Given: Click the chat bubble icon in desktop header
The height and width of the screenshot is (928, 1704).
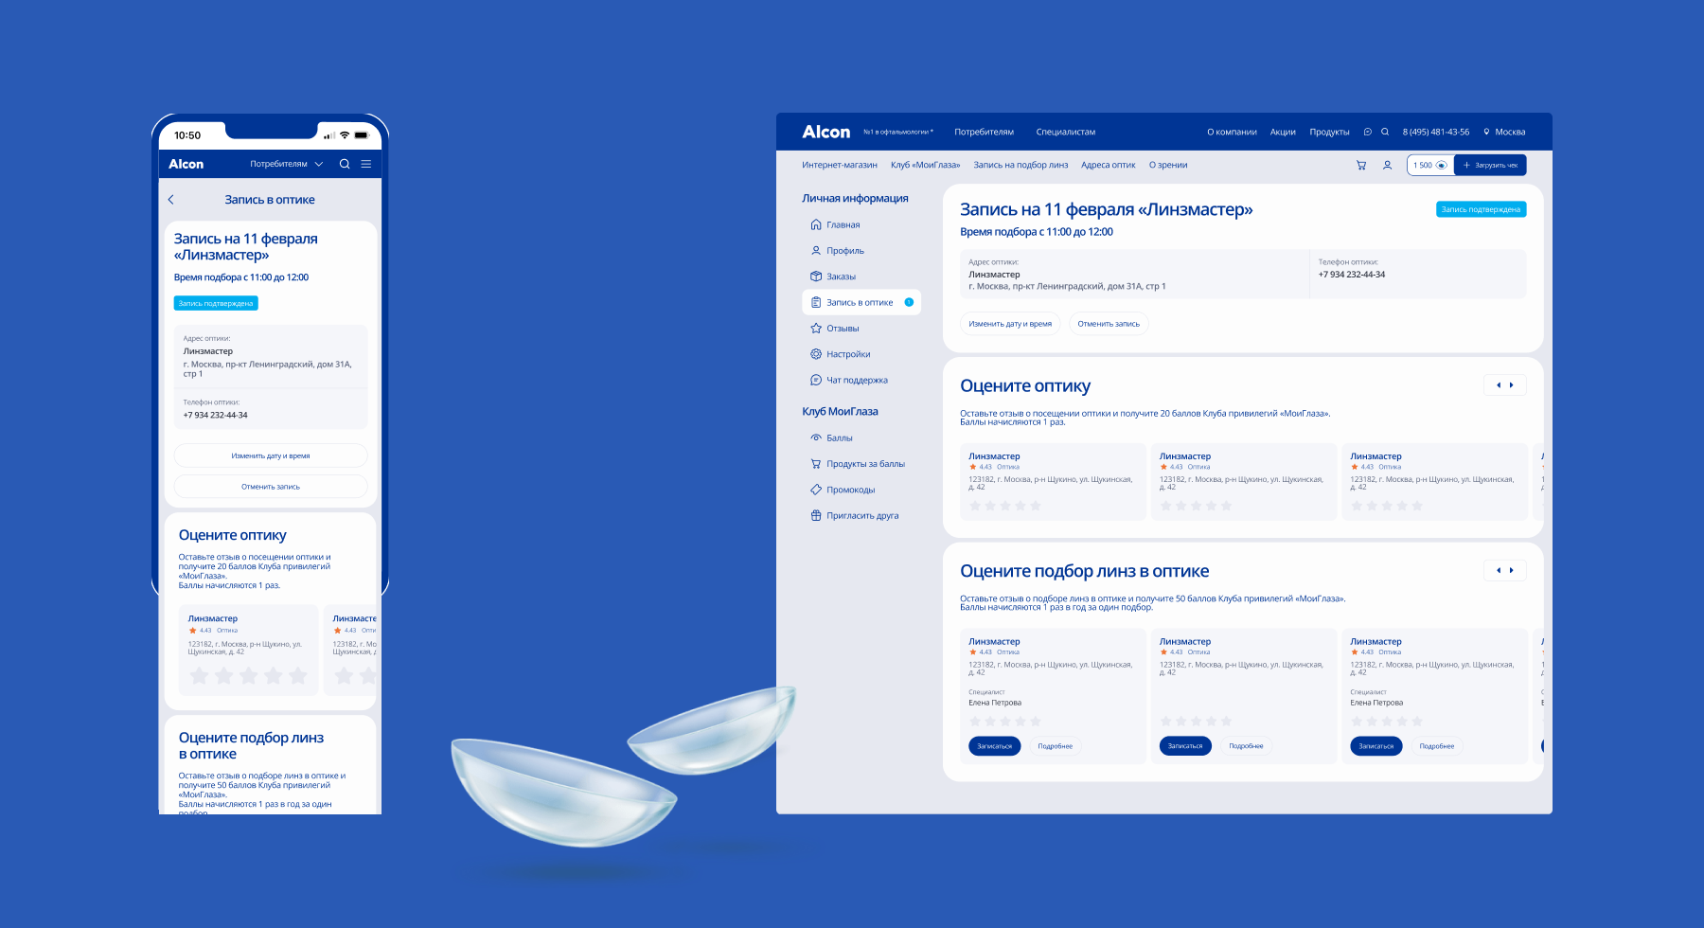Looking at the screenshot, I should 1367,132.
